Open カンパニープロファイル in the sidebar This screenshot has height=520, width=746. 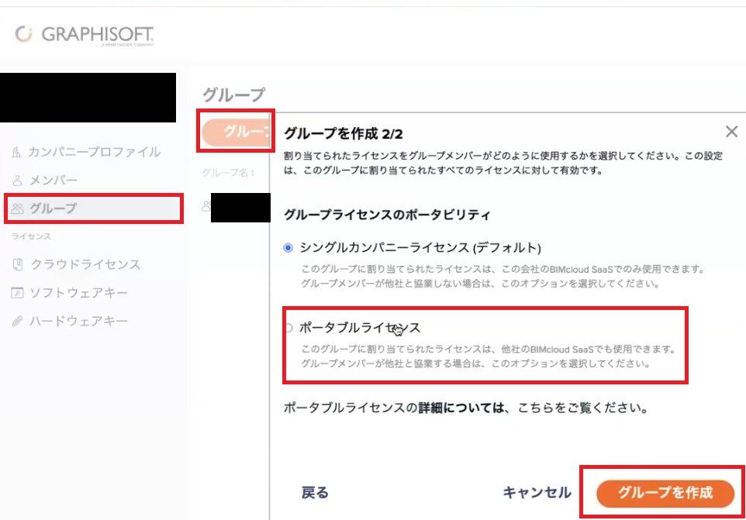[x=86, y=152]
